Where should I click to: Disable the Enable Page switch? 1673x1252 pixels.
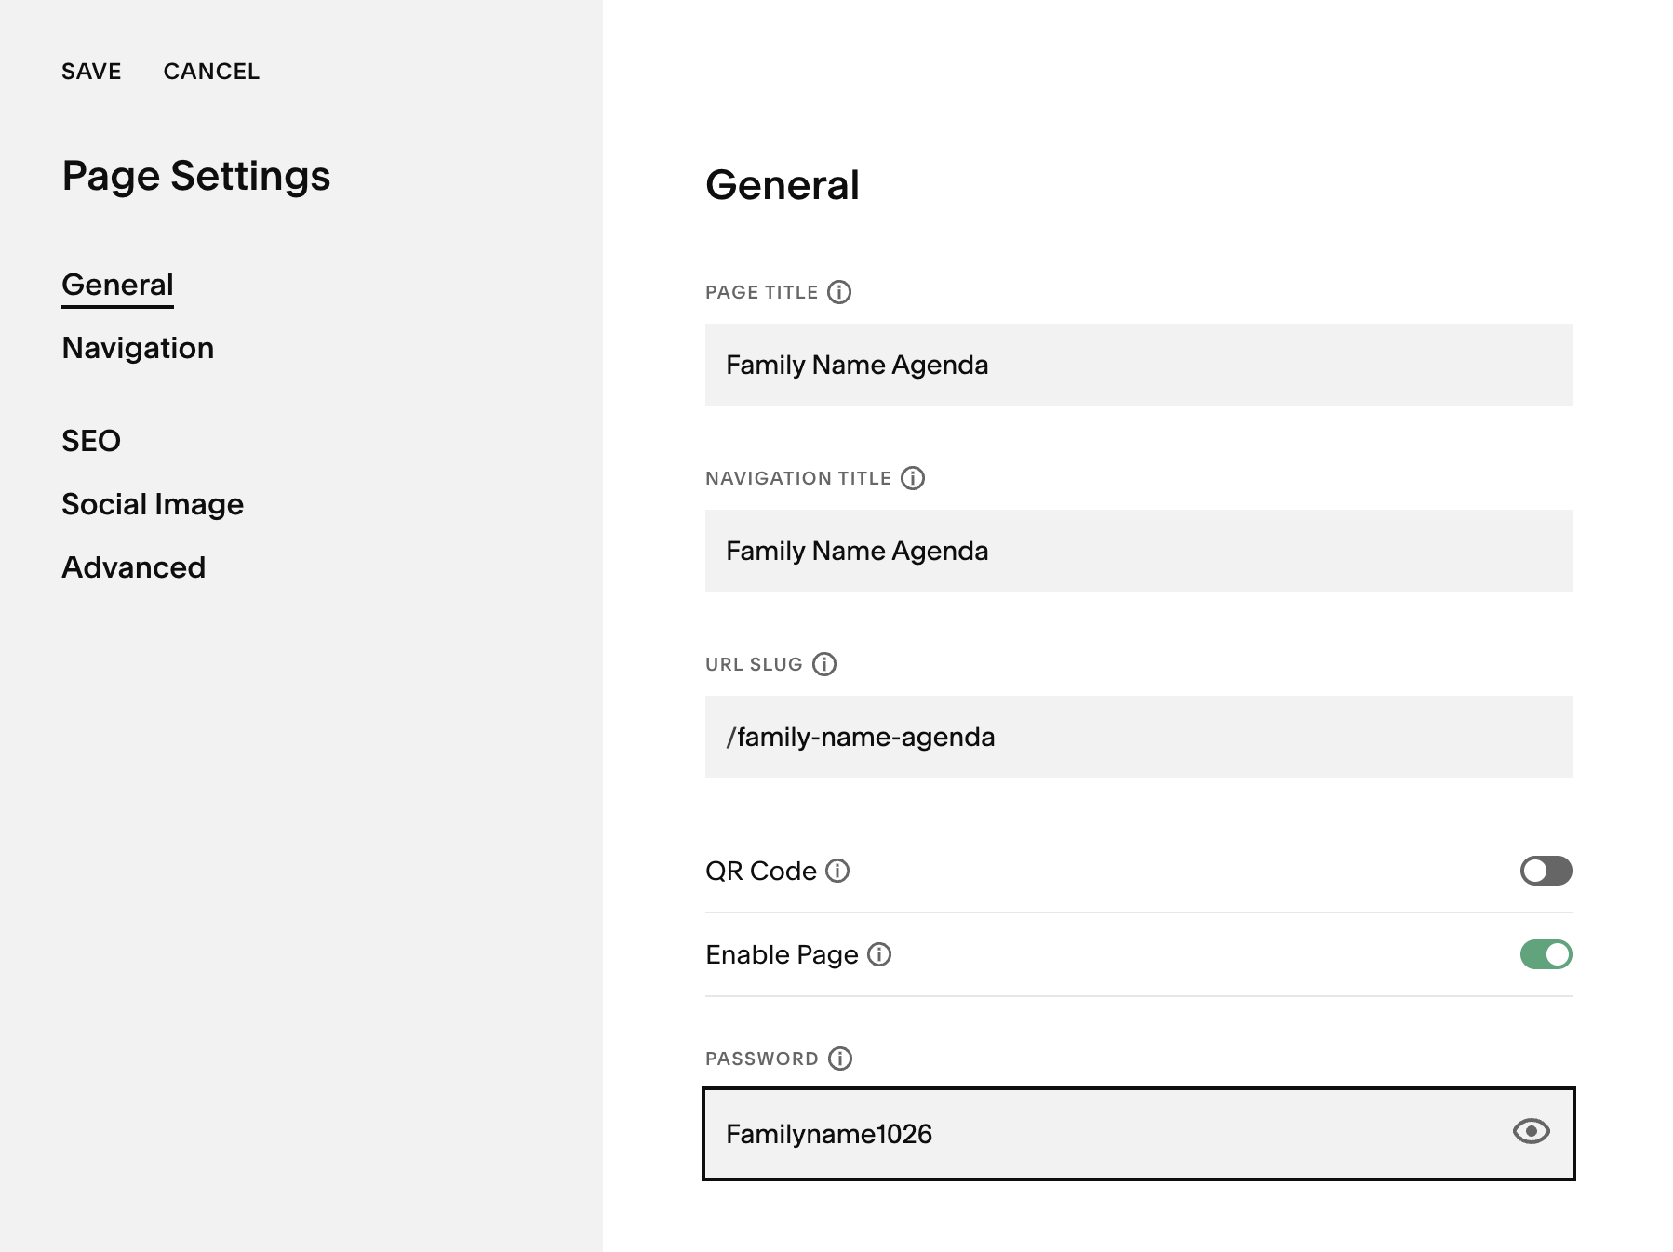1546,954
